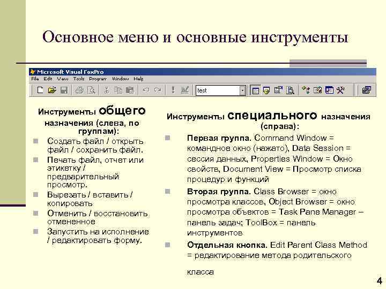Open the Data Session window icon

tap(266, 90)
